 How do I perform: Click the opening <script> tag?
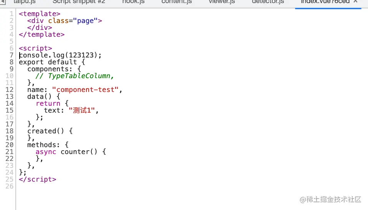click(x=35, y=48)
